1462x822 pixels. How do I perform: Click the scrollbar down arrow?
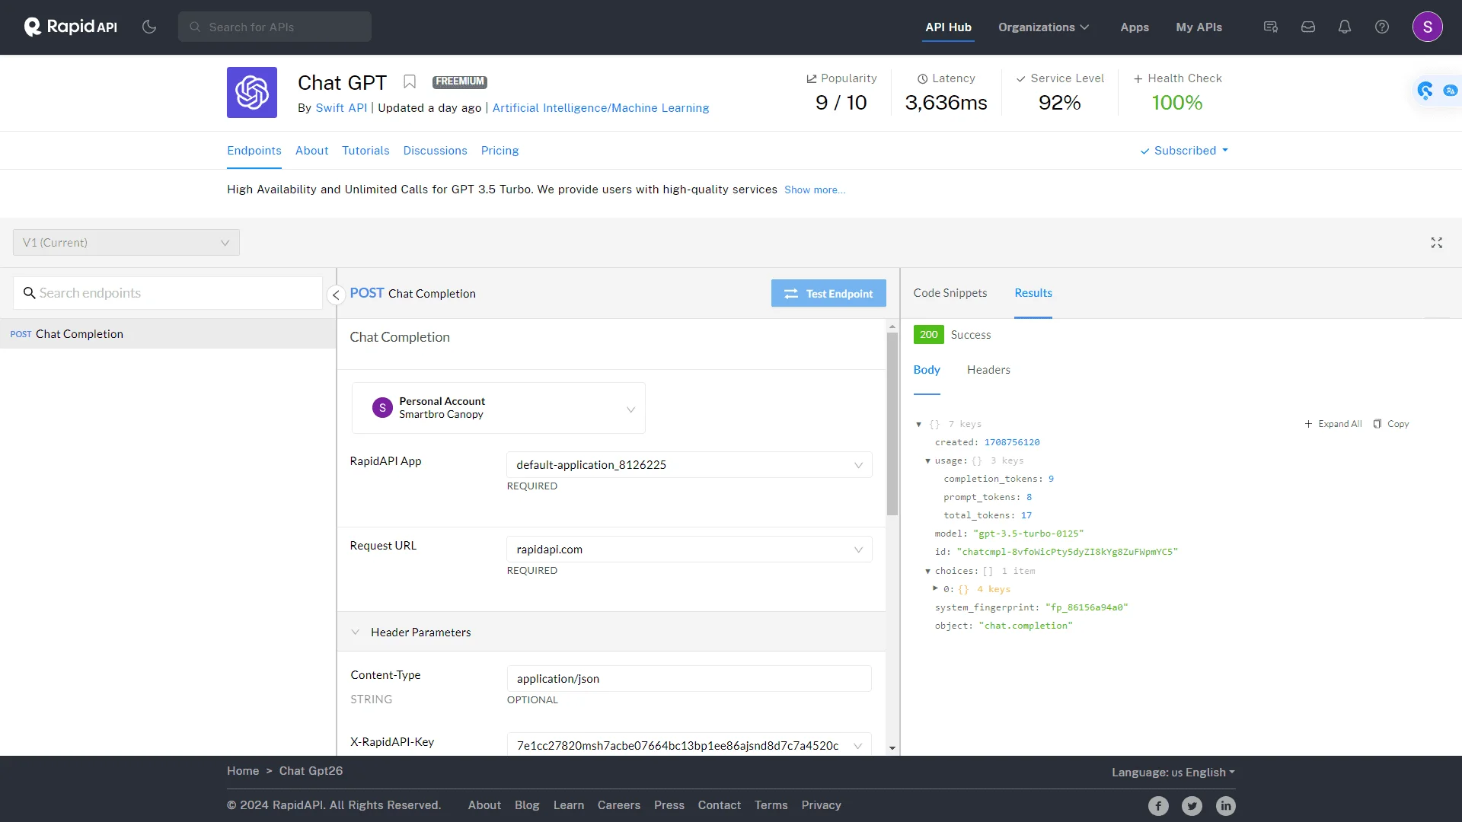pos(892,748)
